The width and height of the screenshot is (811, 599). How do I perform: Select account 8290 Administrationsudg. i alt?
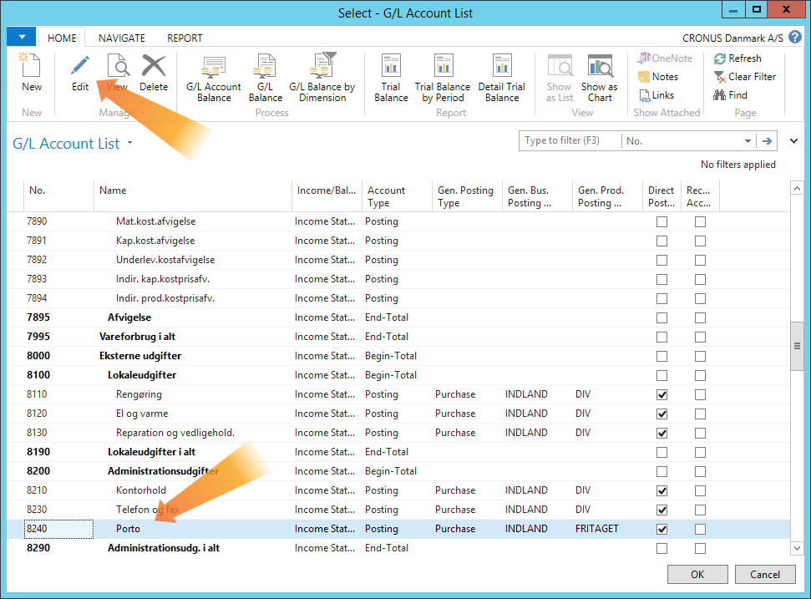(398, 548)
